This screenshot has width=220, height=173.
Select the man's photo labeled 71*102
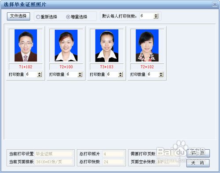click(x=26, y=45)
